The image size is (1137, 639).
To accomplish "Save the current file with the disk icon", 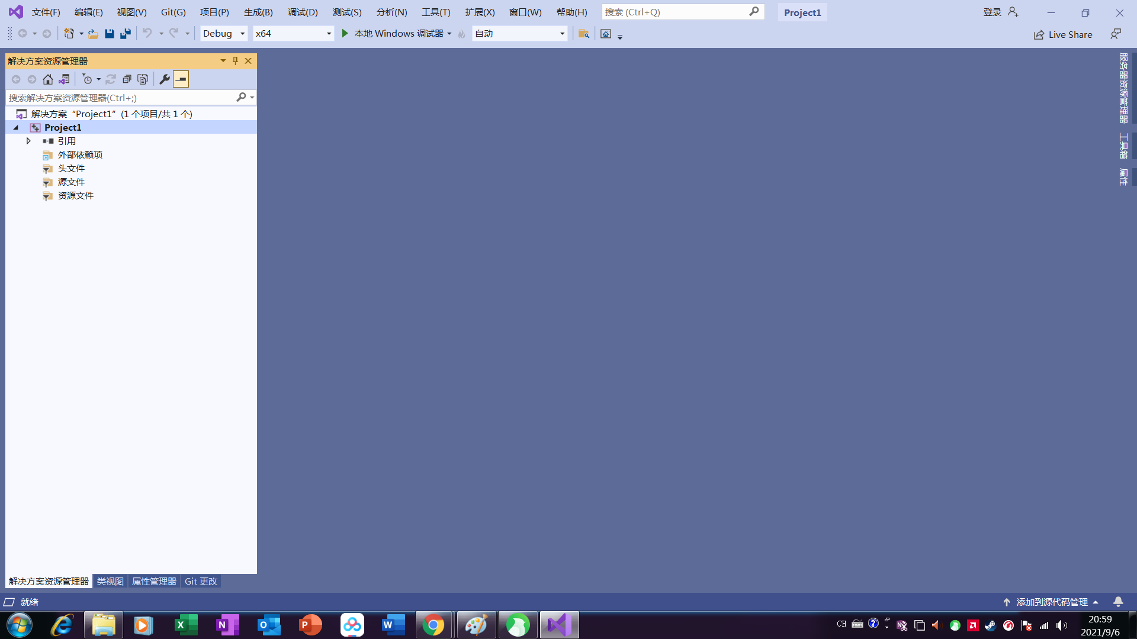I will [x=109, y=34].
